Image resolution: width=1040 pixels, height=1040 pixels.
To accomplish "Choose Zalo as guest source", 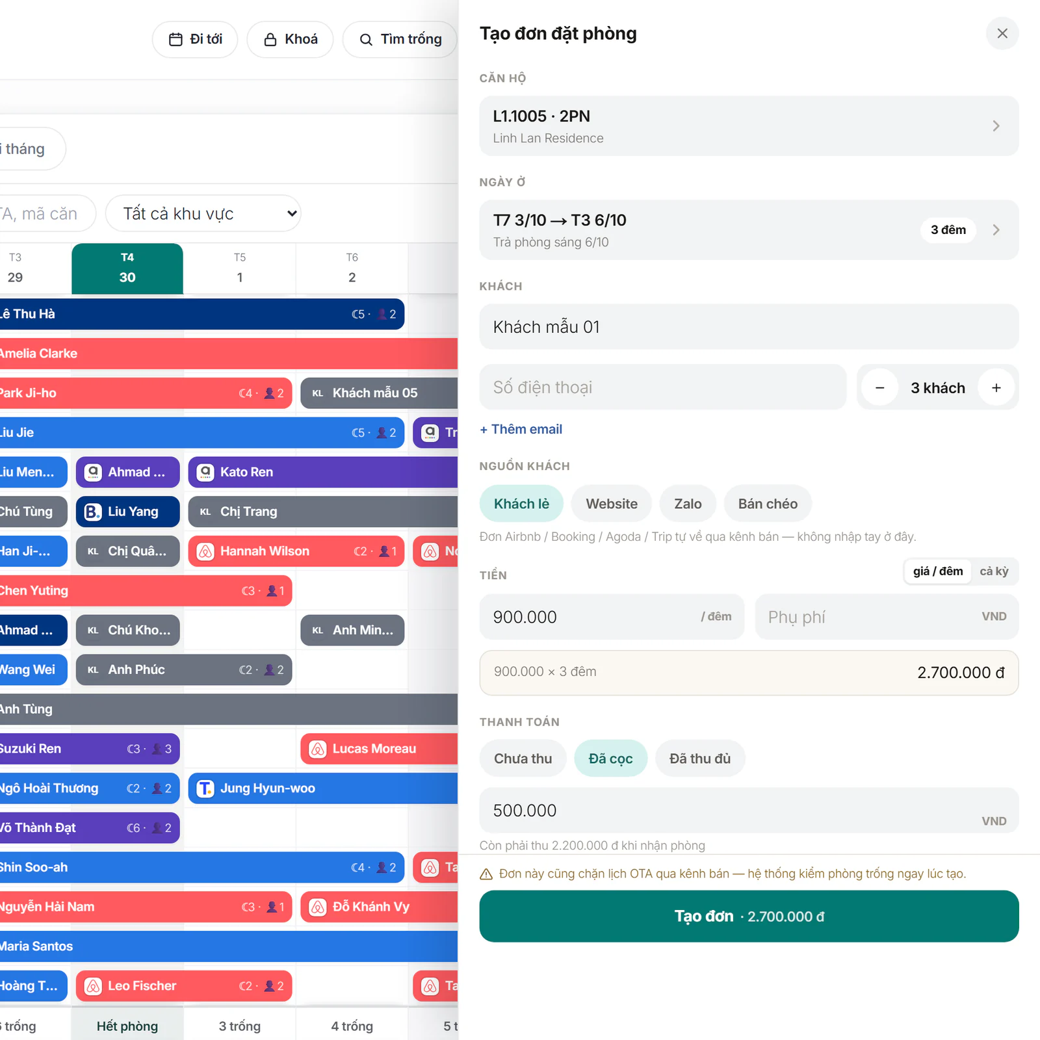I will click(x=688, y=504).
